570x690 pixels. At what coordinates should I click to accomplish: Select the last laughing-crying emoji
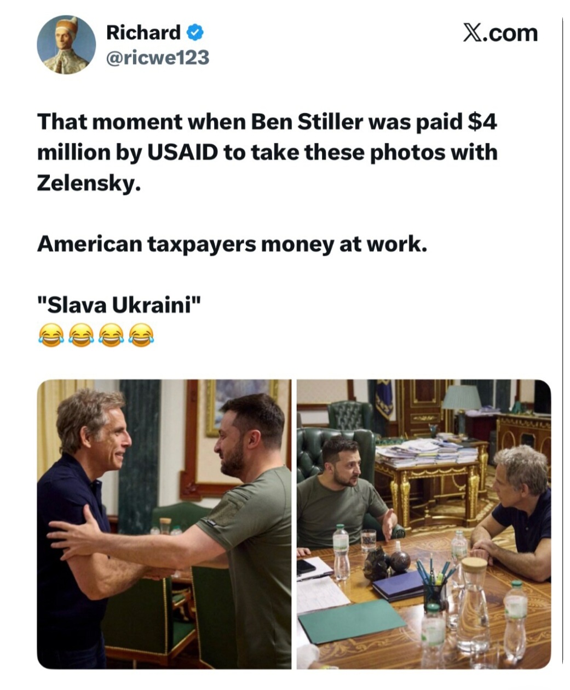(x=141, y=334)
